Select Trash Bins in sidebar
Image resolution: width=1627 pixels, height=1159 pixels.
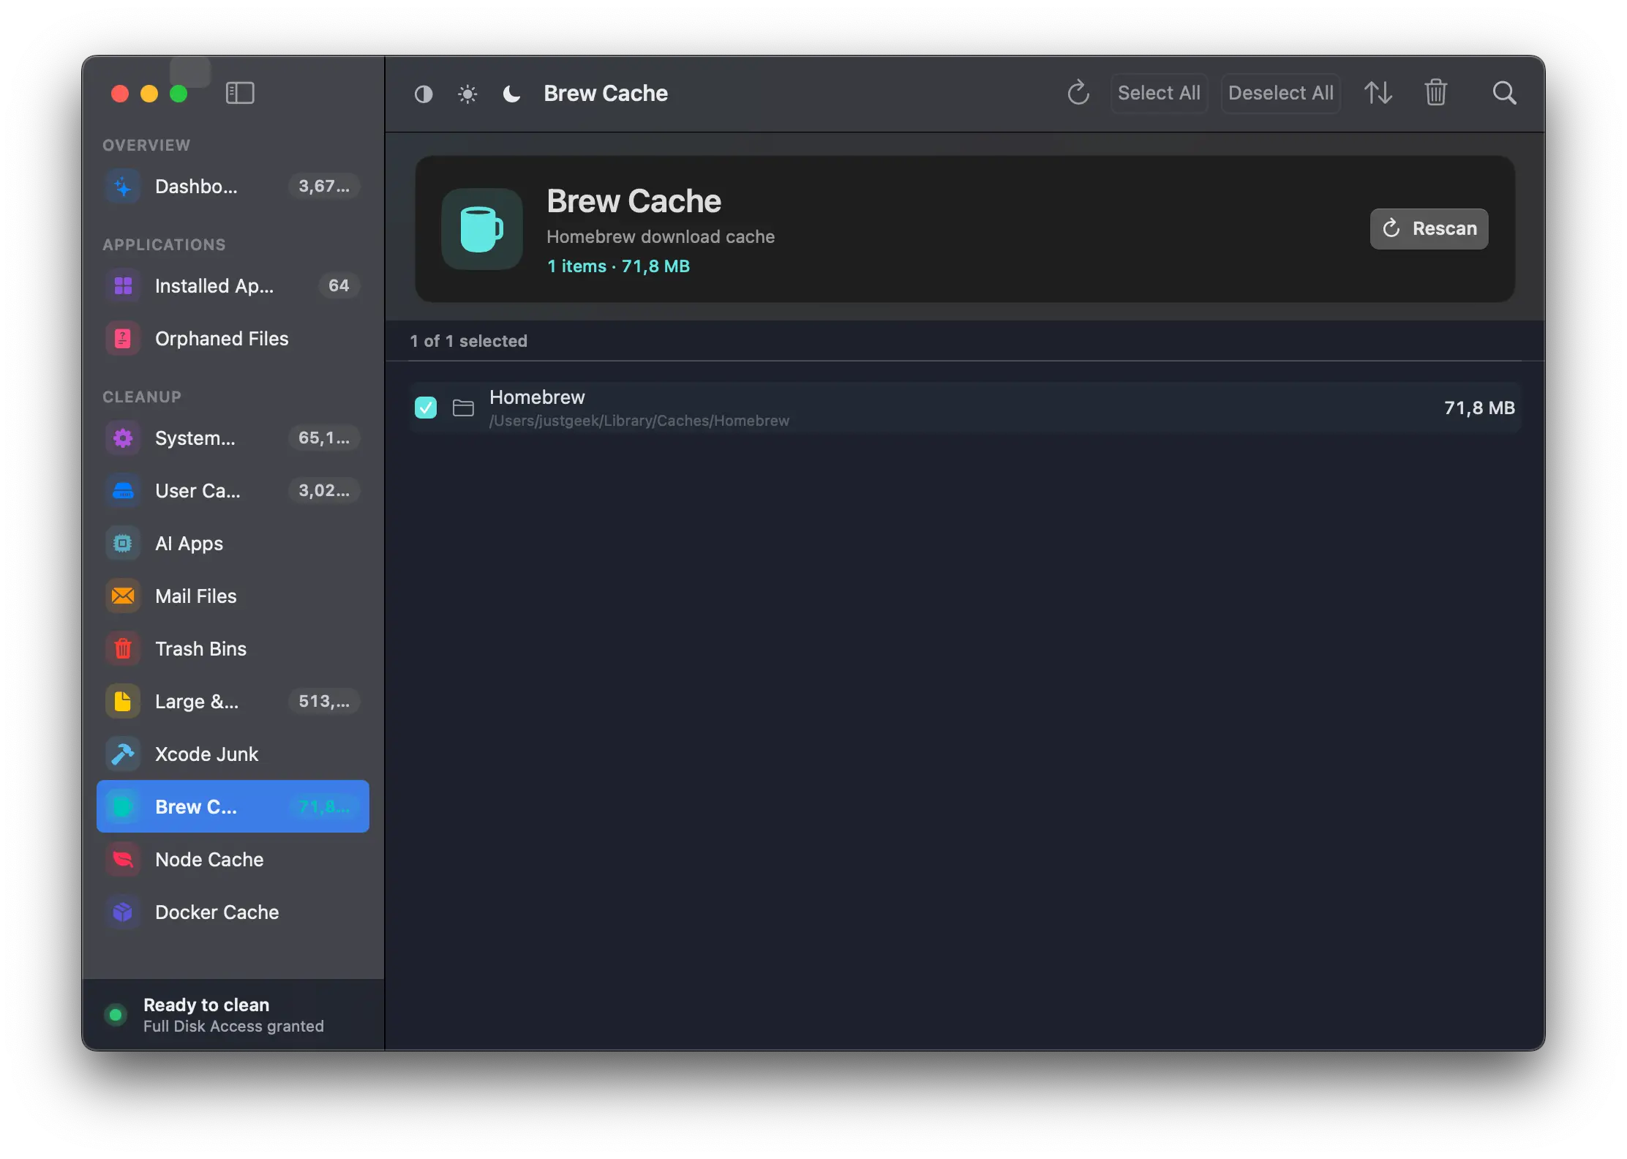pos(233,649)
